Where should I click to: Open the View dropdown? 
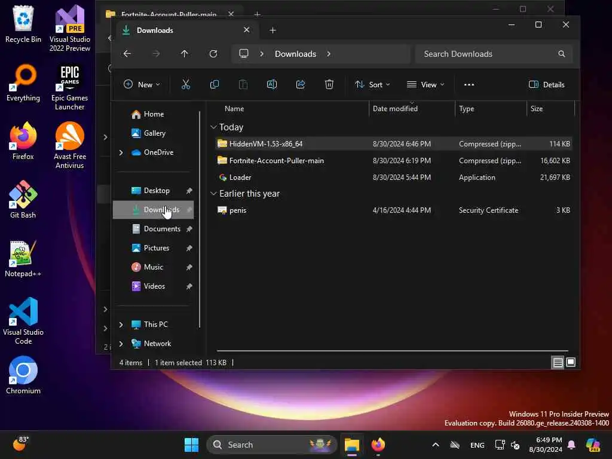(x=426, y=84)
